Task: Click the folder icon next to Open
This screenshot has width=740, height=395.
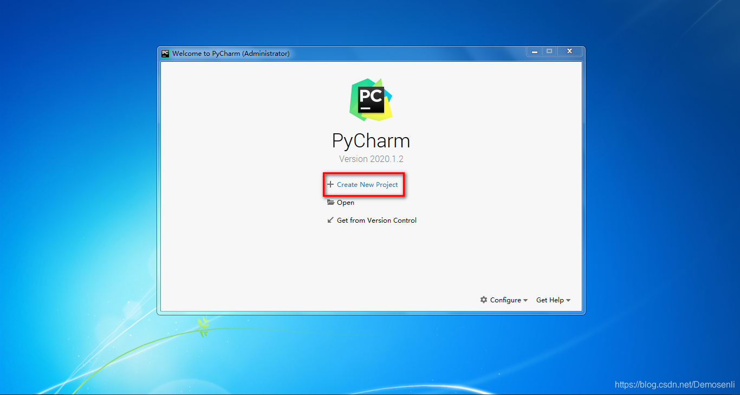Action: (330, 202)
